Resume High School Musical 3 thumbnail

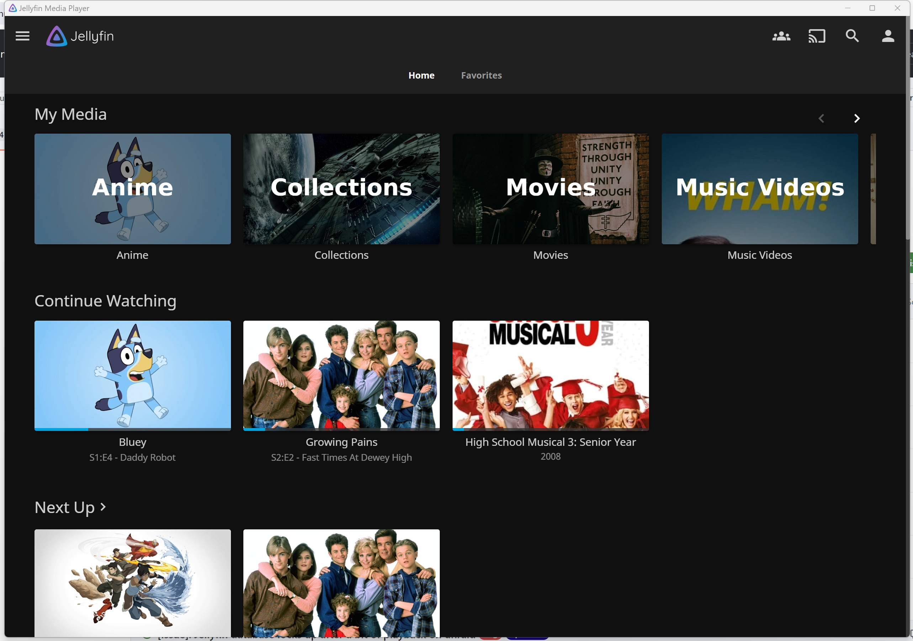click(550, 375)
